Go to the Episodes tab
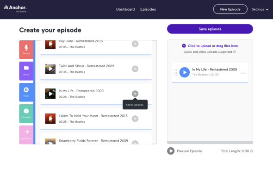 [x=148, y=9]
